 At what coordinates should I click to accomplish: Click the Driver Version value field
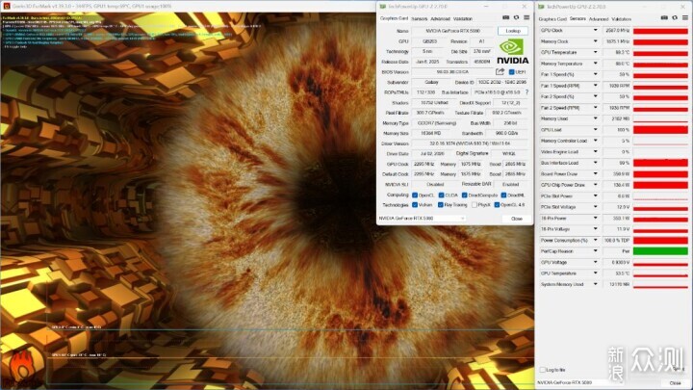pyautogui.click(x=470, y=143)
